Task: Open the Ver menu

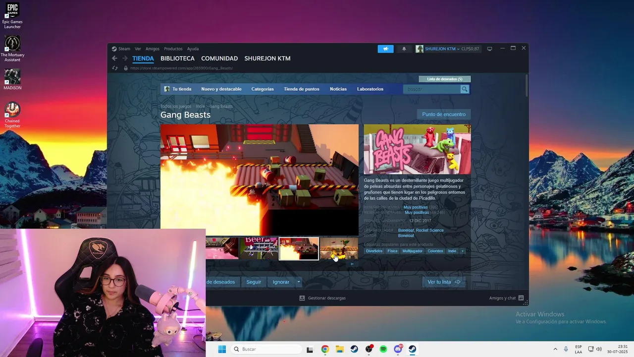Action: [138, 49]
